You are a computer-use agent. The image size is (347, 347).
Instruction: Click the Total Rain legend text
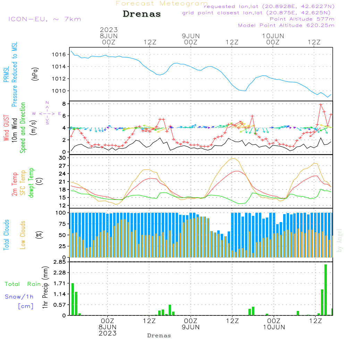23,284
